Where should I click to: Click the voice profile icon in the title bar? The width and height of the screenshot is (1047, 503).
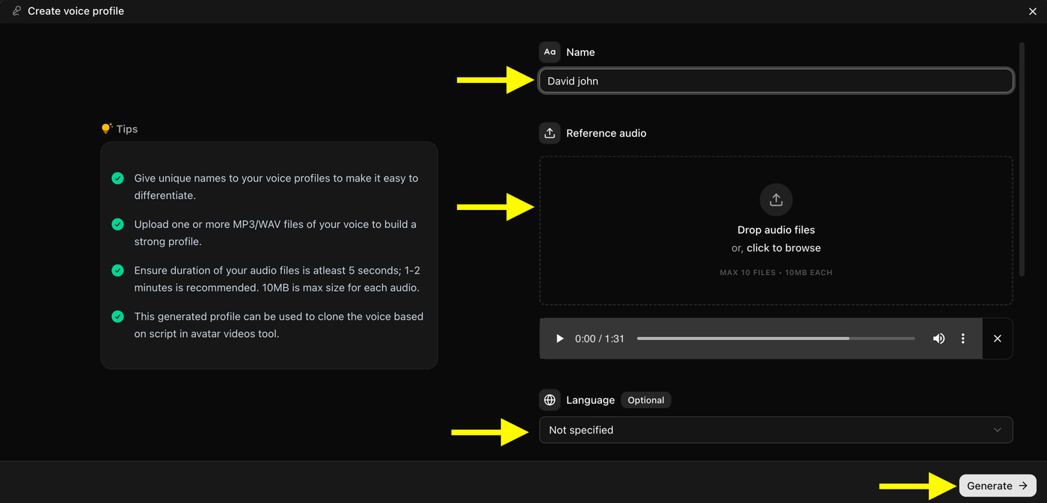coord(16,11)
